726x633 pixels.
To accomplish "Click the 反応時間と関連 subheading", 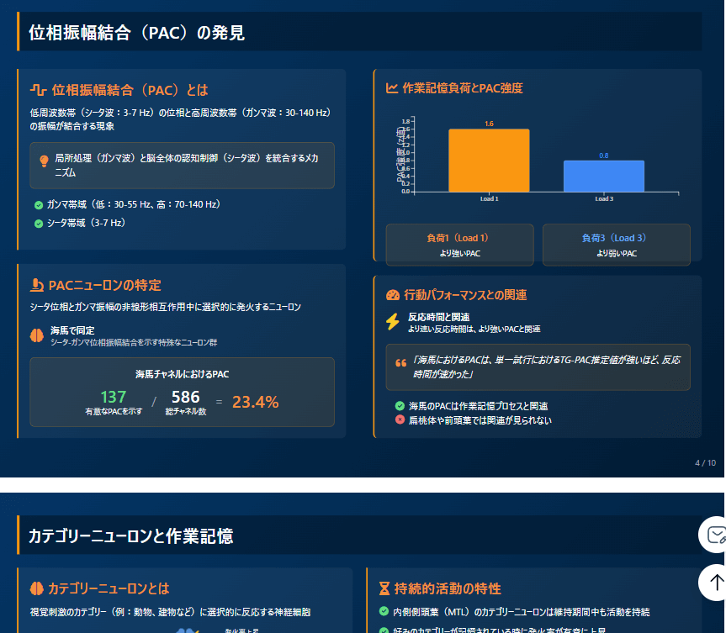I will click(438, 317).
